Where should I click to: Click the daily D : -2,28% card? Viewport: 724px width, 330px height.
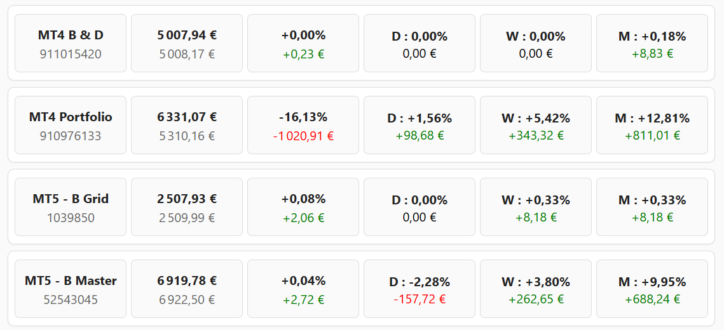(x=420, y=289)
